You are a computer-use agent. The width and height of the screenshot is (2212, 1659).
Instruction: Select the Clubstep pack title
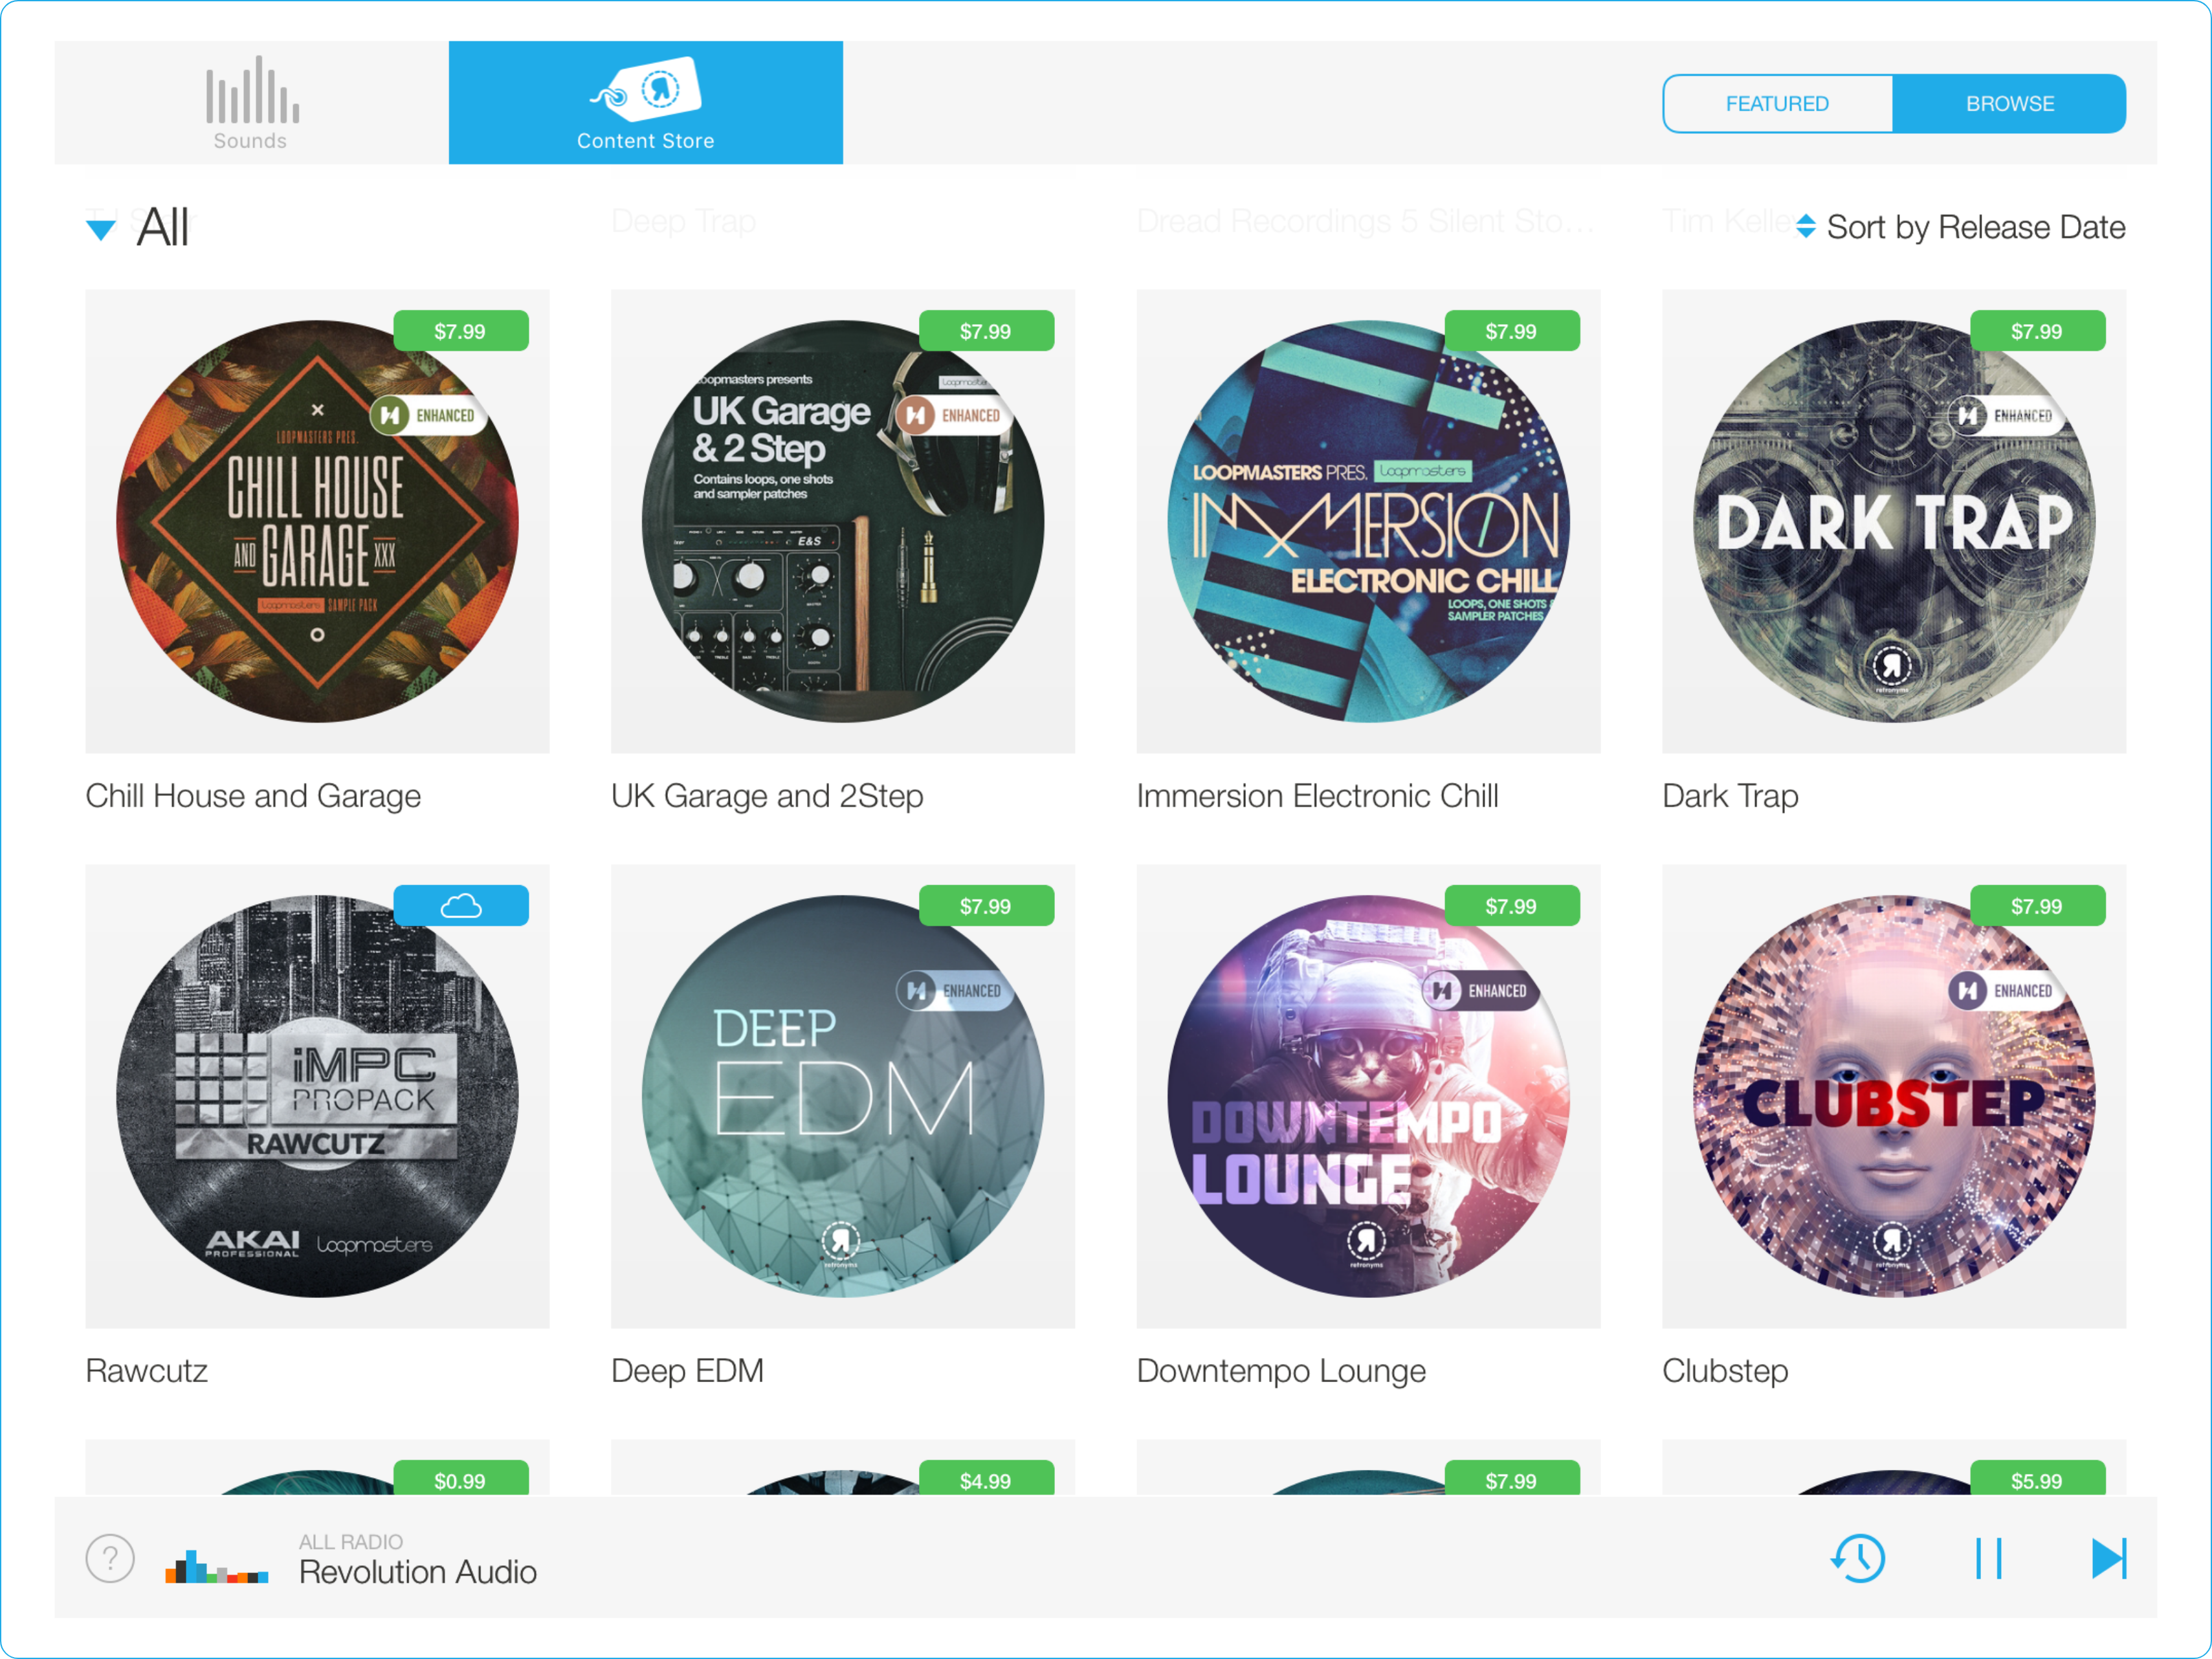[x=1724, y=1370]
